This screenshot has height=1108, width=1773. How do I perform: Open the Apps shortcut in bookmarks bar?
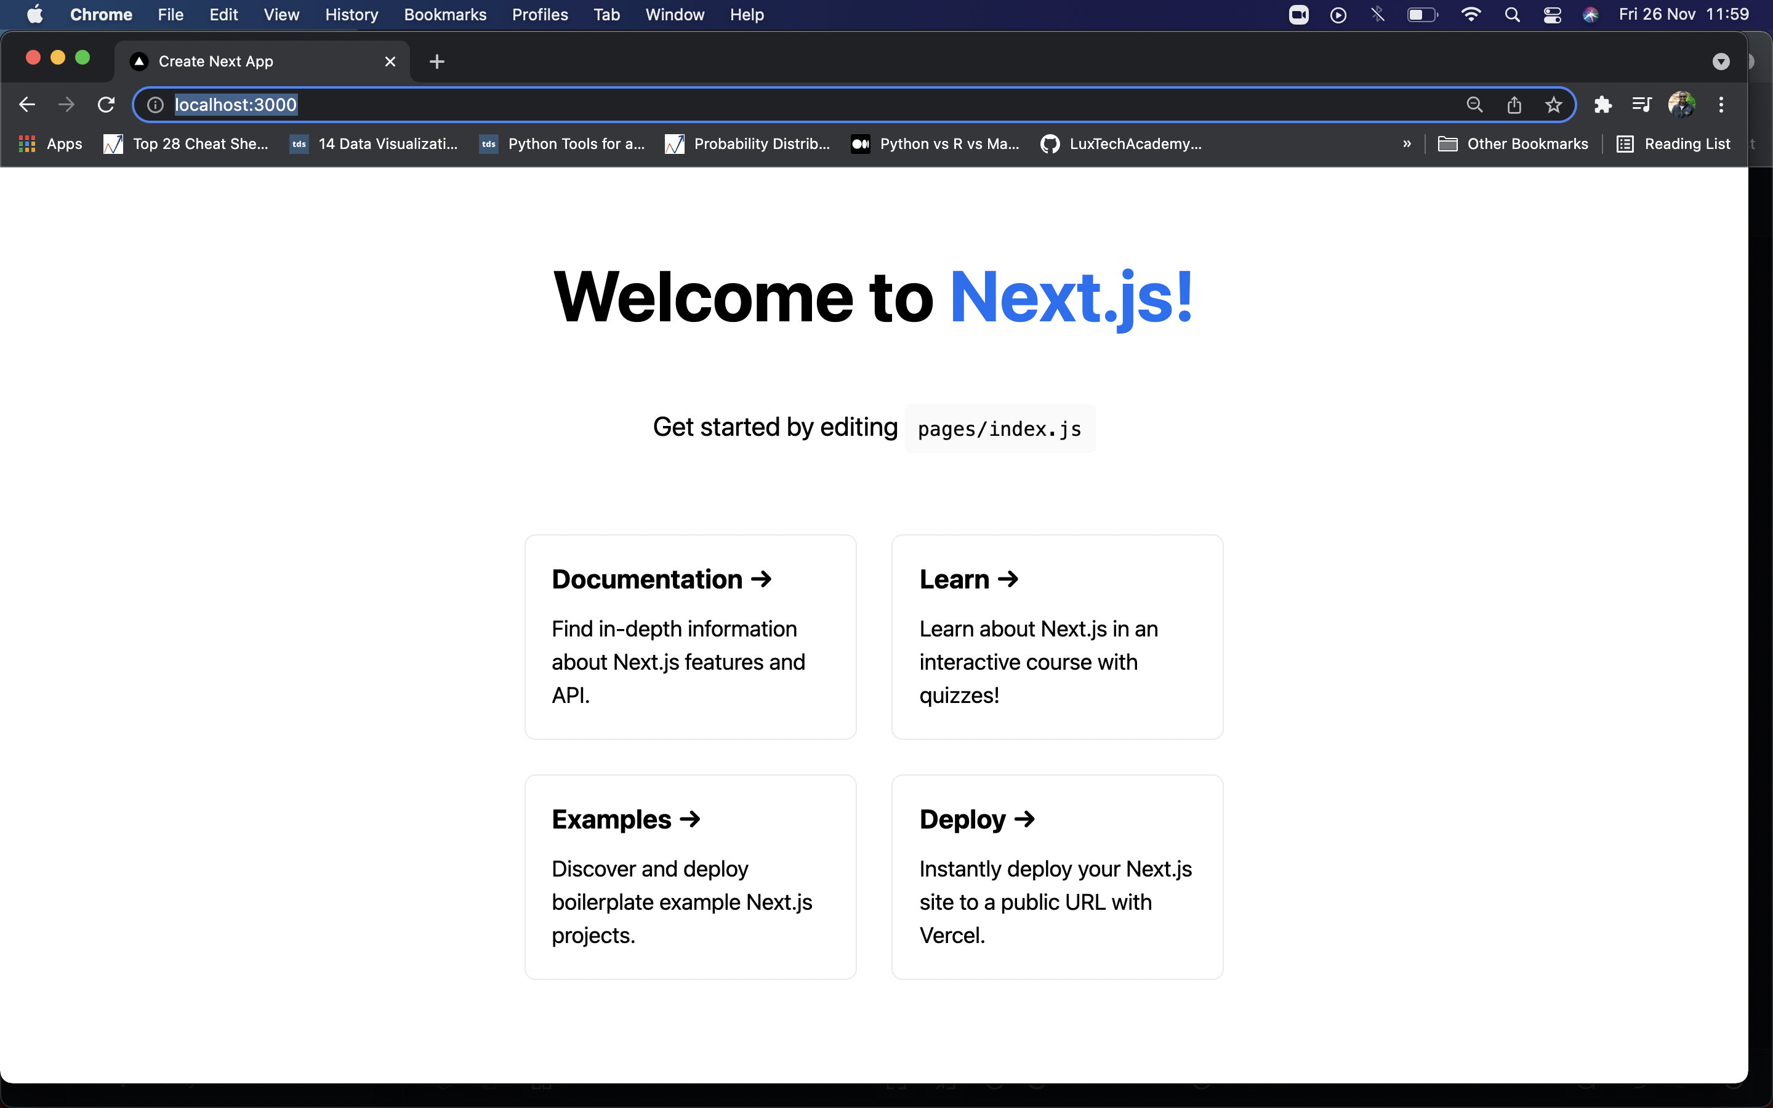tap(50, 143)
